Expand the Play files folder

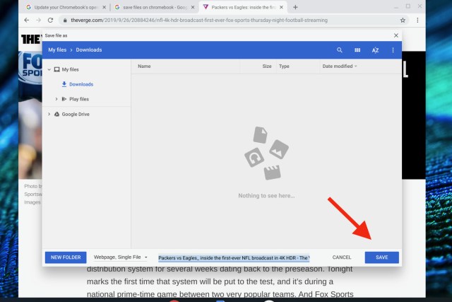coord(56,99)
